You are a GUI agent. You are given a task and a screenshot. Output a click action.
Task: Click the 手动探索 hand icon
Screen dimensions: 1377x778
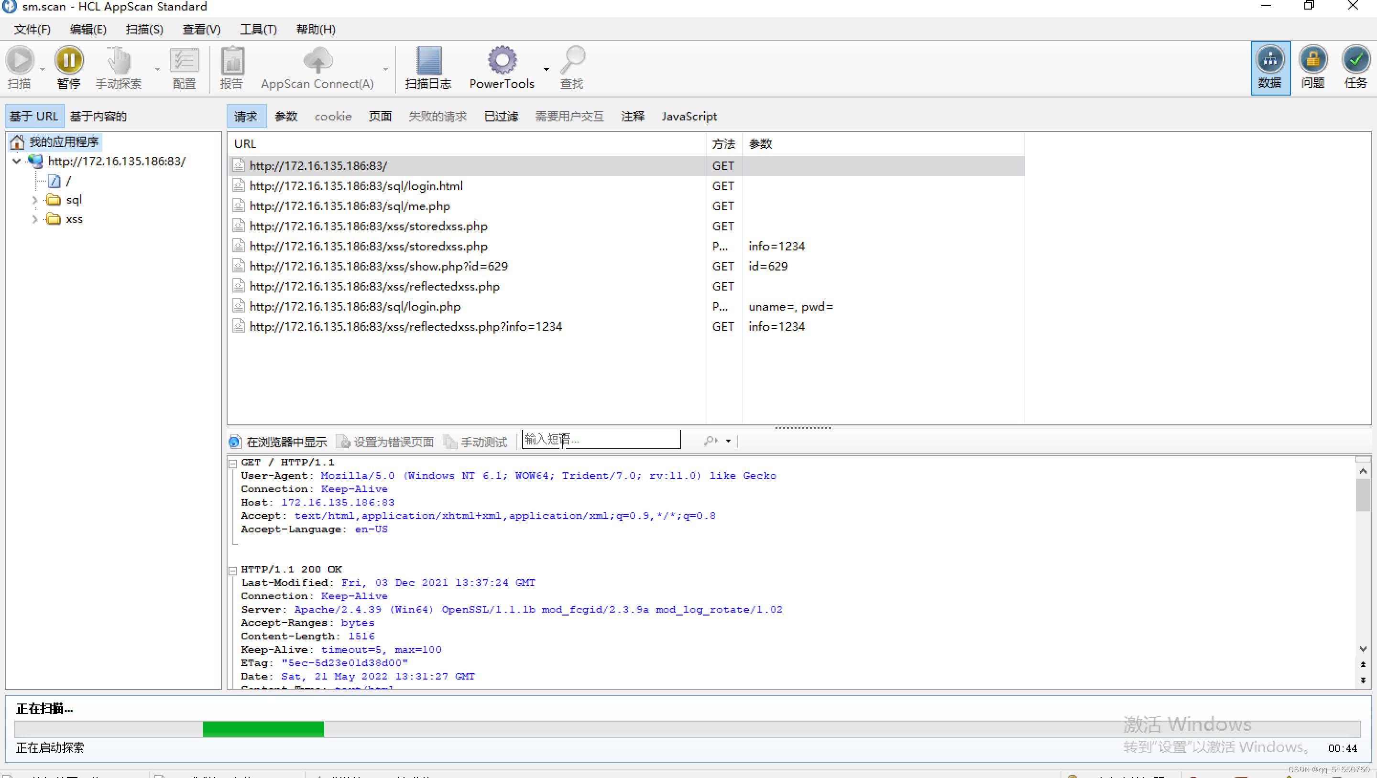(x=119, y=60)
